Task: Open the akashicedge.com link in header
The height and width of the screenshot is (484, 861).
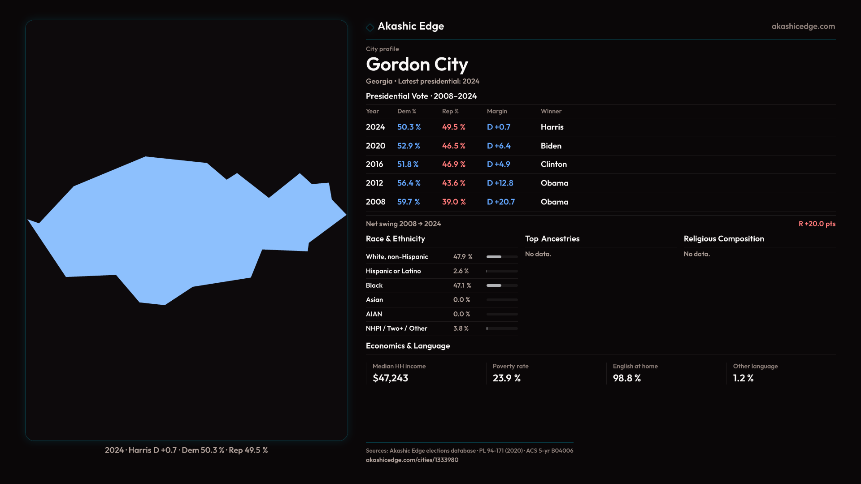Action: pos(803,26)
